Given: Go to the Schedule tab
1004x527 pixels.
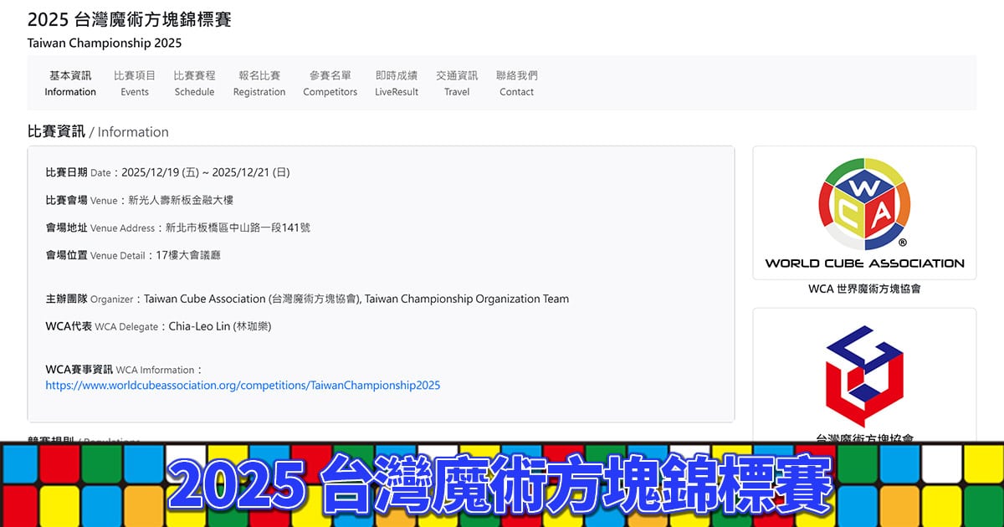Looking at the screenshot, I should coord(194,83).
